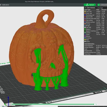Click the Upload button

pos(90,5)
